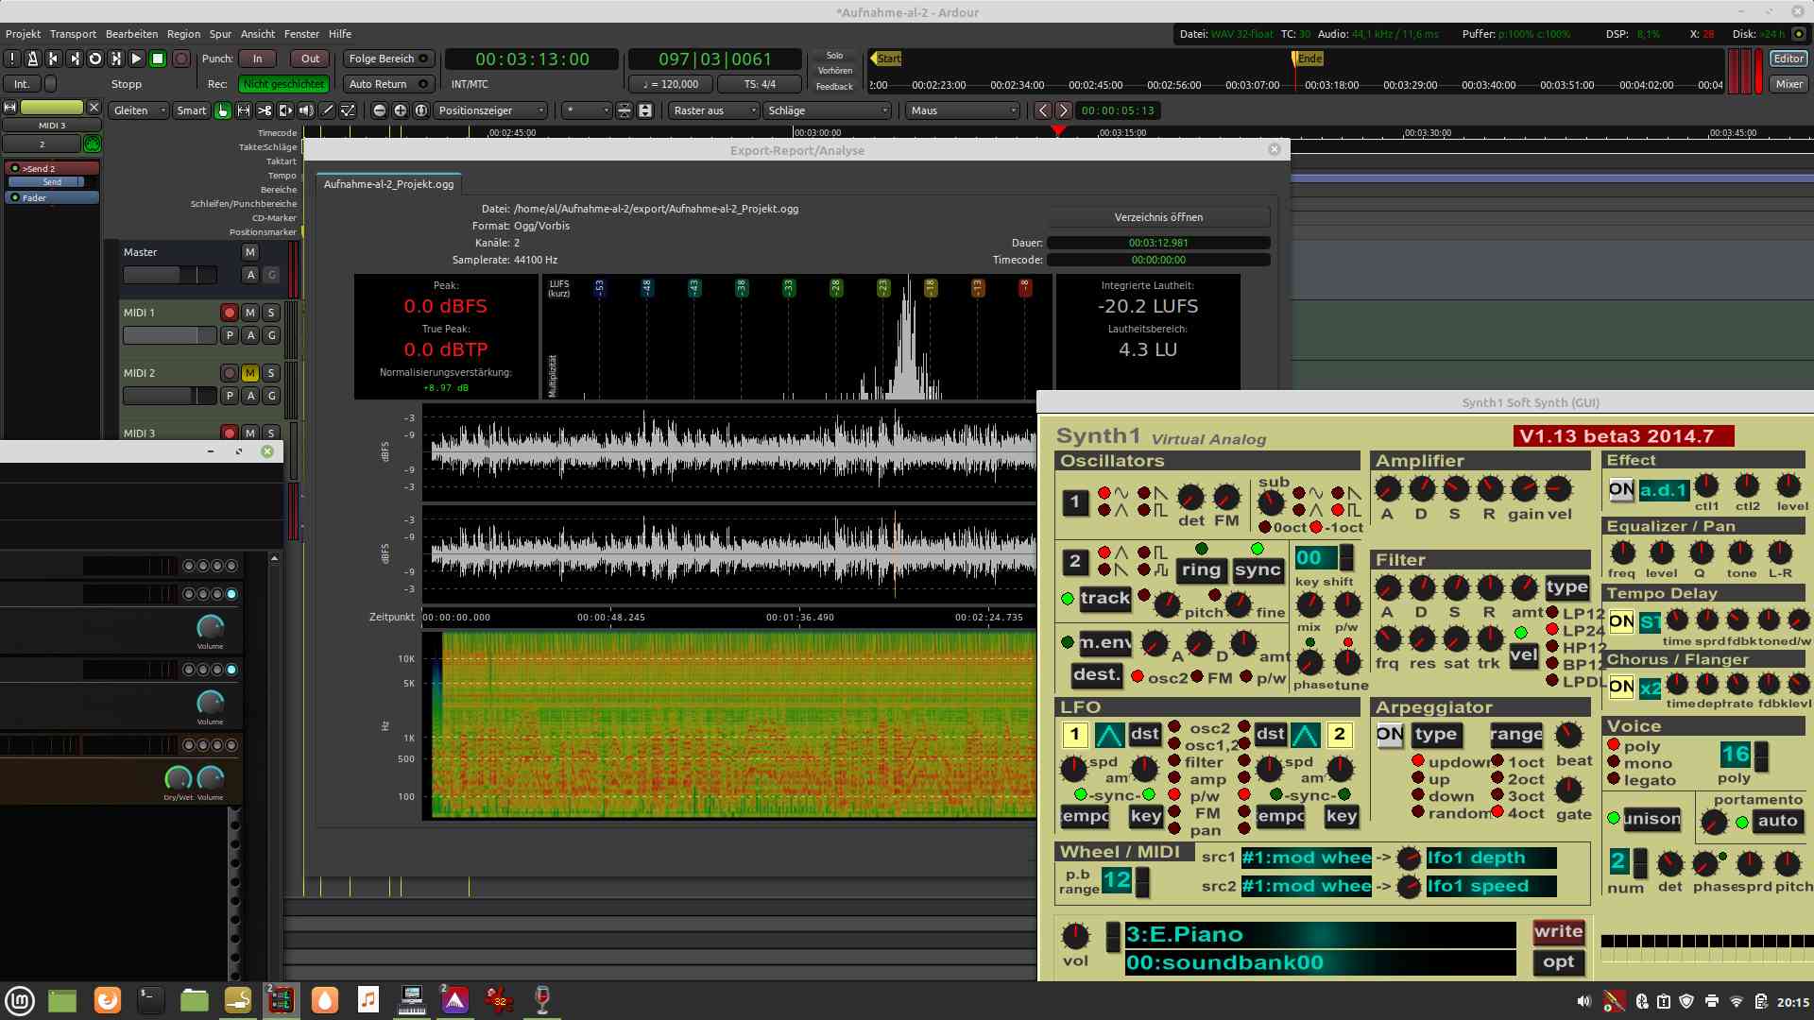Click the Wine glass taskbar icon
This screenshot has width=1814, height=1020.
[542, 1000]
